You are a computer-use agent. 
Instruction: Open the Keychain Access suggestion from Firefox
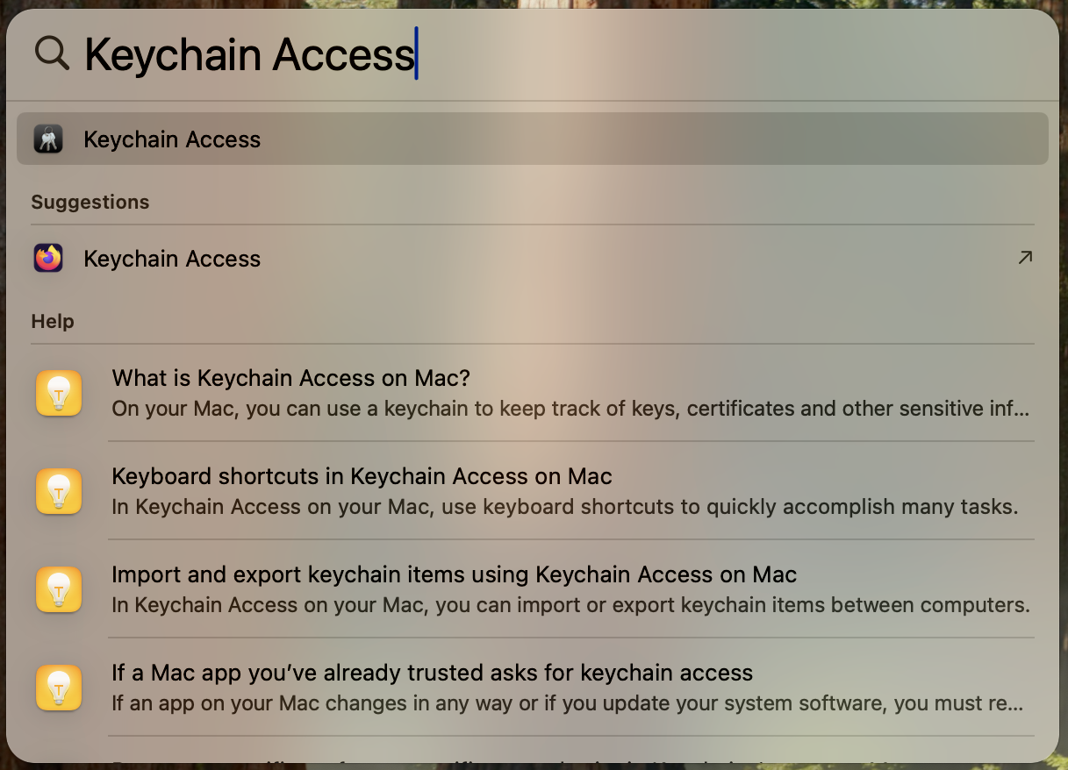172,258
